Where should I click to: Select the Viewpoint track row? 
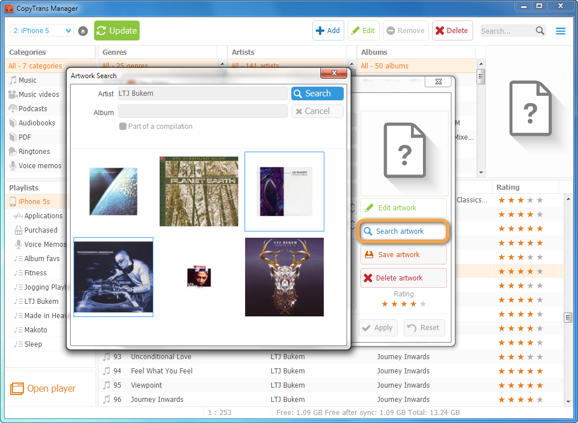[331, 385]
